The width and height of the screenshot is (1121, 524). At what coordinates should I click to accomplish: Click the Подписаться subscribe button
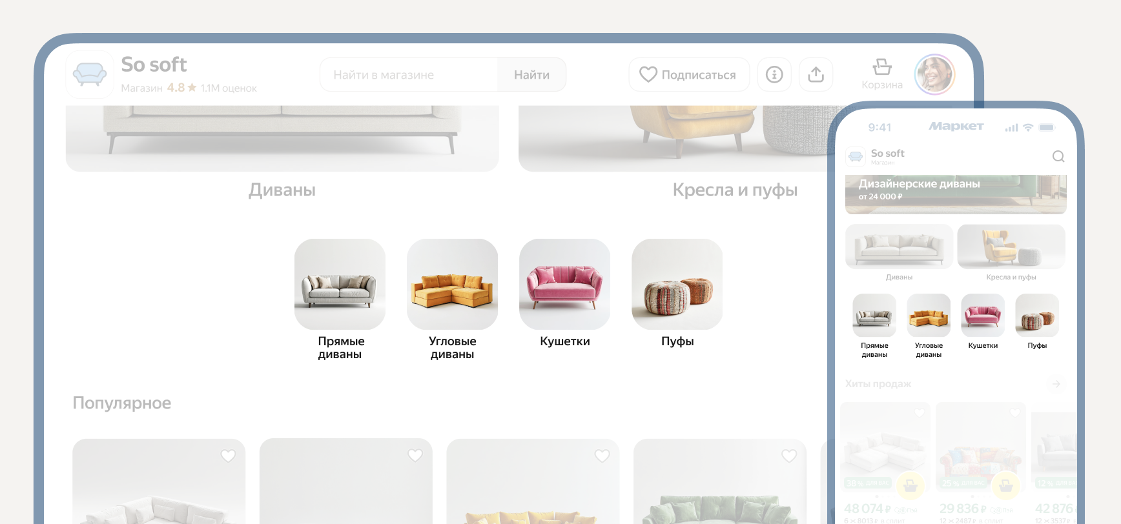click(x=689, y=75)
